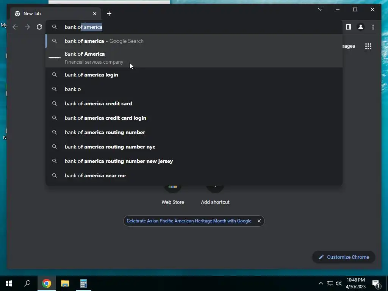The image size is (388, 291).
Task: Click Customize Chrome button
Action: click(344, 257)
